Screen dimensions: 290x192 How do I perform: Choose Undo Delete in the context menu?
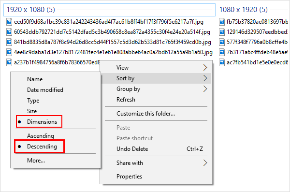click(x=156, y=149)
